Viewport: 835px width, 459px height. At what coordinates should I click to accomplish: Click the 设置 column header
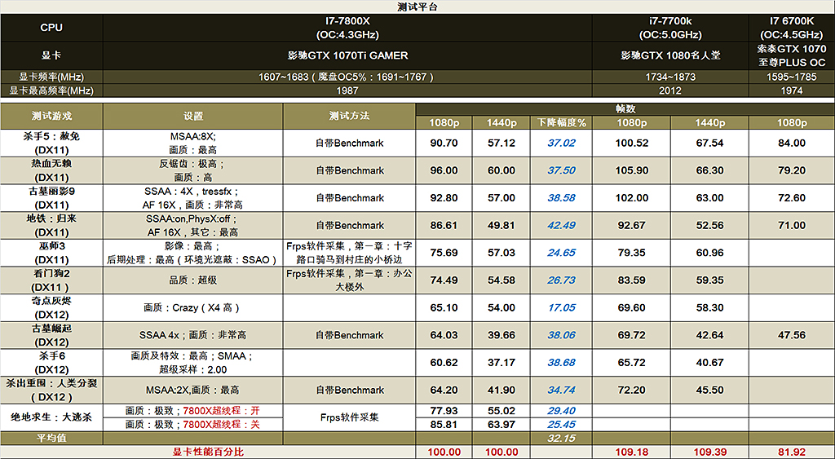192,116
